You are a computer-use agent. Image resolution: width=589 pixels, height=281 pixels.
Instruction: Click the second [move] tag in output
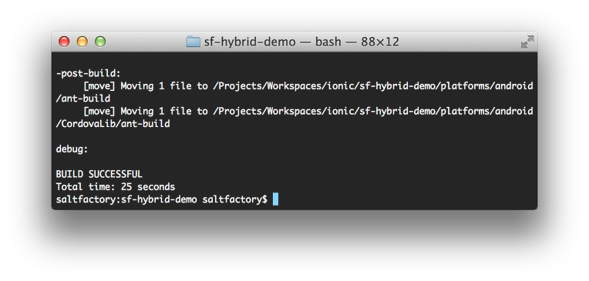(x=99, y=112)
